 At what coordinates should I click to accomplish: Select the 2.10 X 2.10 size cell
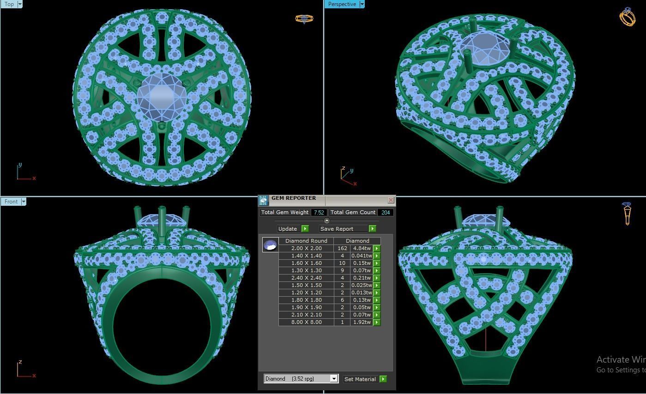coord(306,315)
